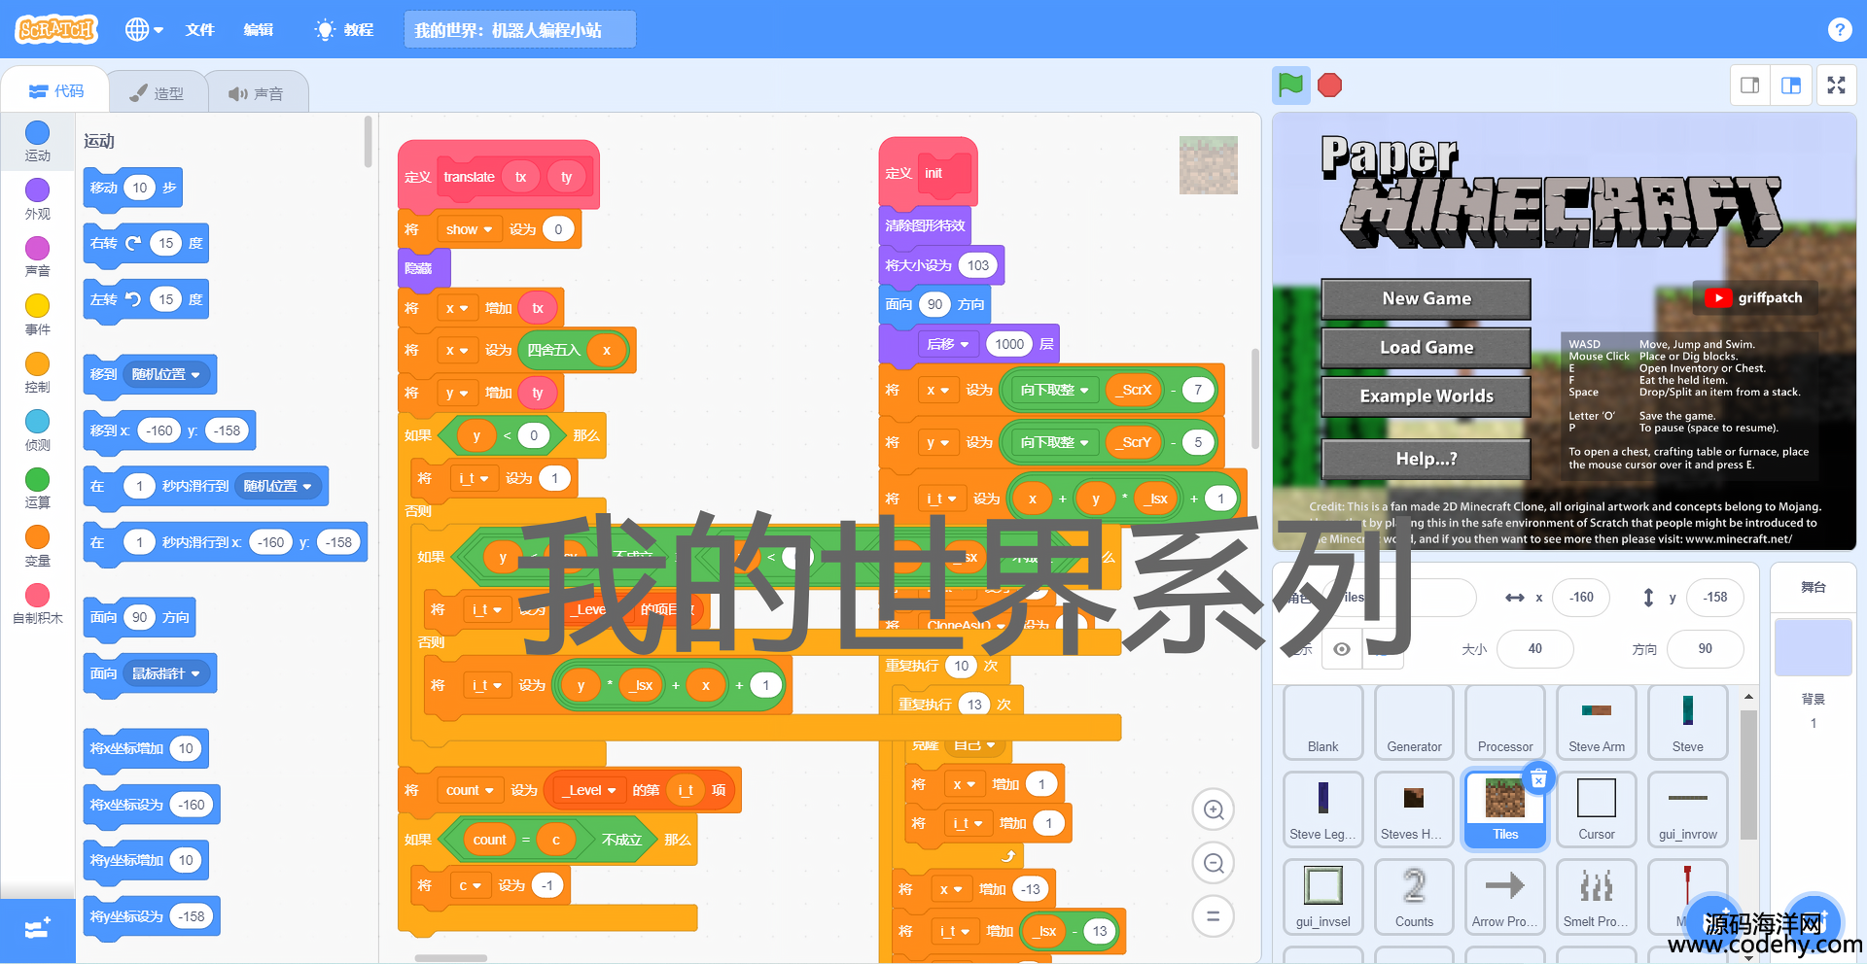Open the 编辑 menu
This screenshot has height=964, width=1867.
click(258, 29)
